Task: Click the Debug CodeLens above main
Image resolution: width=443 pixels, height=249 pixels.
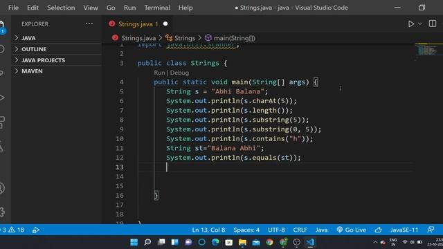Action: [179, 73]
